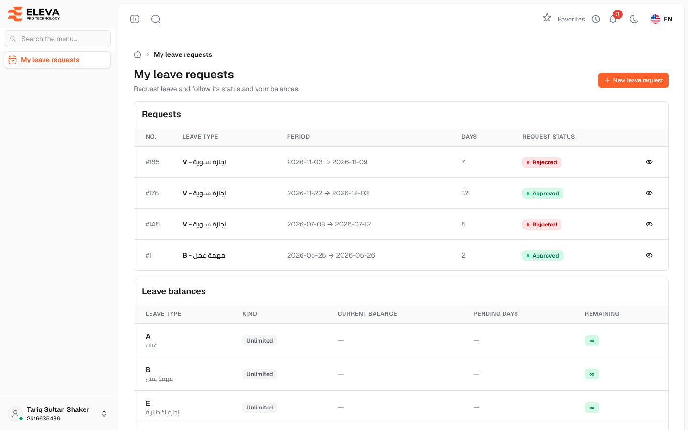
Task: Click the Favorites star icon
Action: click(x=547, y=18)
